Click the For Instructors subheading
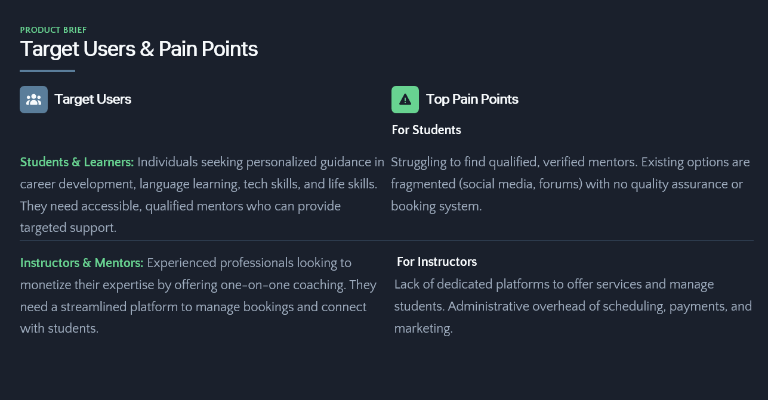Image resolution: width=768 pixels, height=400 pixels. [437, 262]
